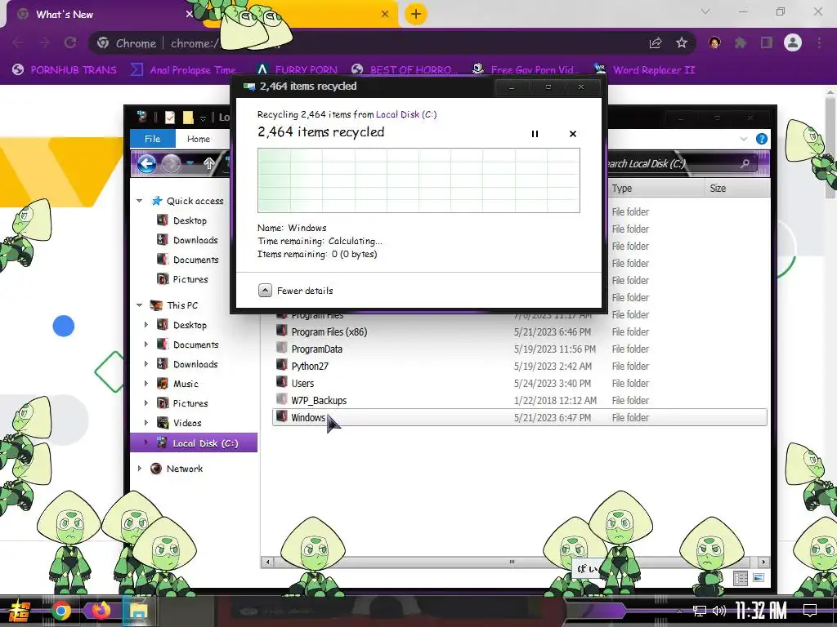837x627 pixels.
Task: Share this page from the Chrome address bar
Action: [656, 43]
